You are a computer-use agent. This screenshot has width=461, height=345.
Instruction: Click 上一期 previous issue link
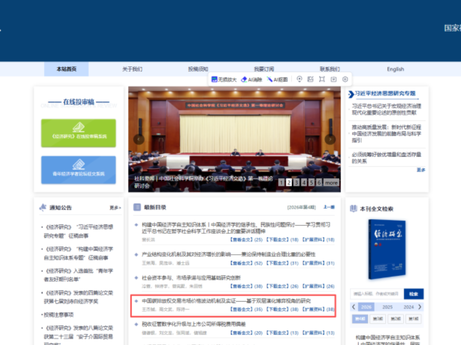pos(329,207)
